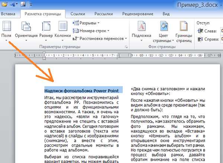The height and width of the screenshot is (163, 223).
Task: Switch to the Вставка tab
Action: (8, 14)
